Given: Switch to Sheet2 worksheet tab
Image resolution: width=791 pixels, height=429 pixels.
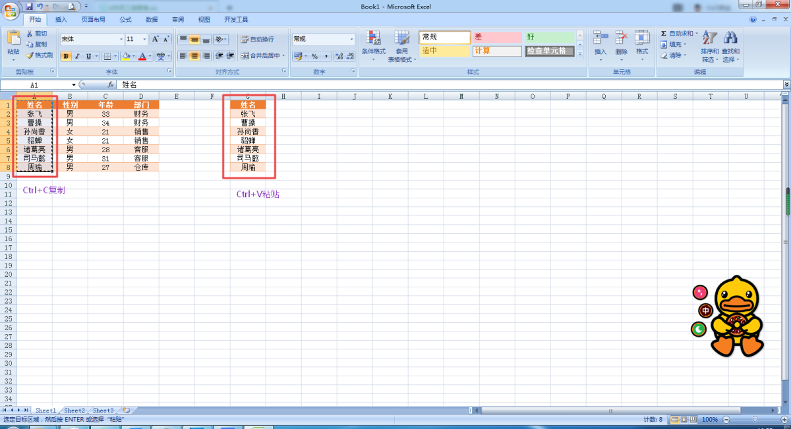Looking at the screenshot, I should coord(74,411).
